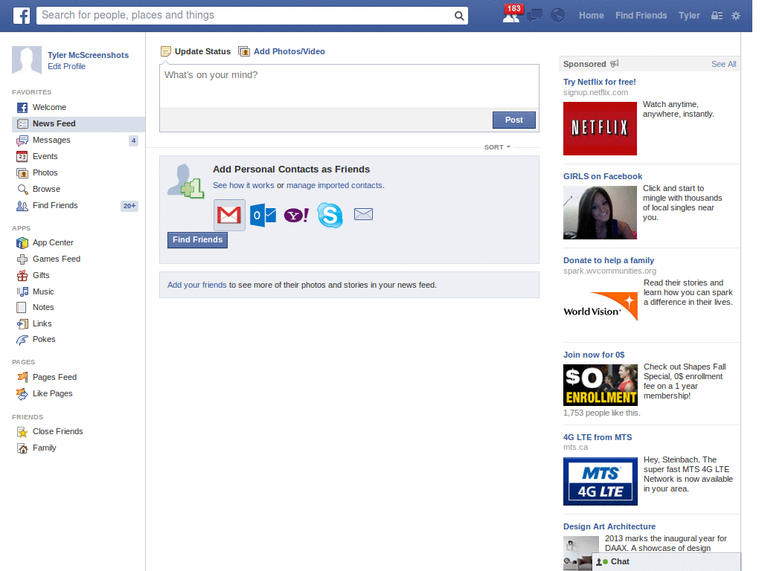This screenshot has width=762, height=571.
Task: Click the Welcome sidebar icon
Action: coord(22,108)
